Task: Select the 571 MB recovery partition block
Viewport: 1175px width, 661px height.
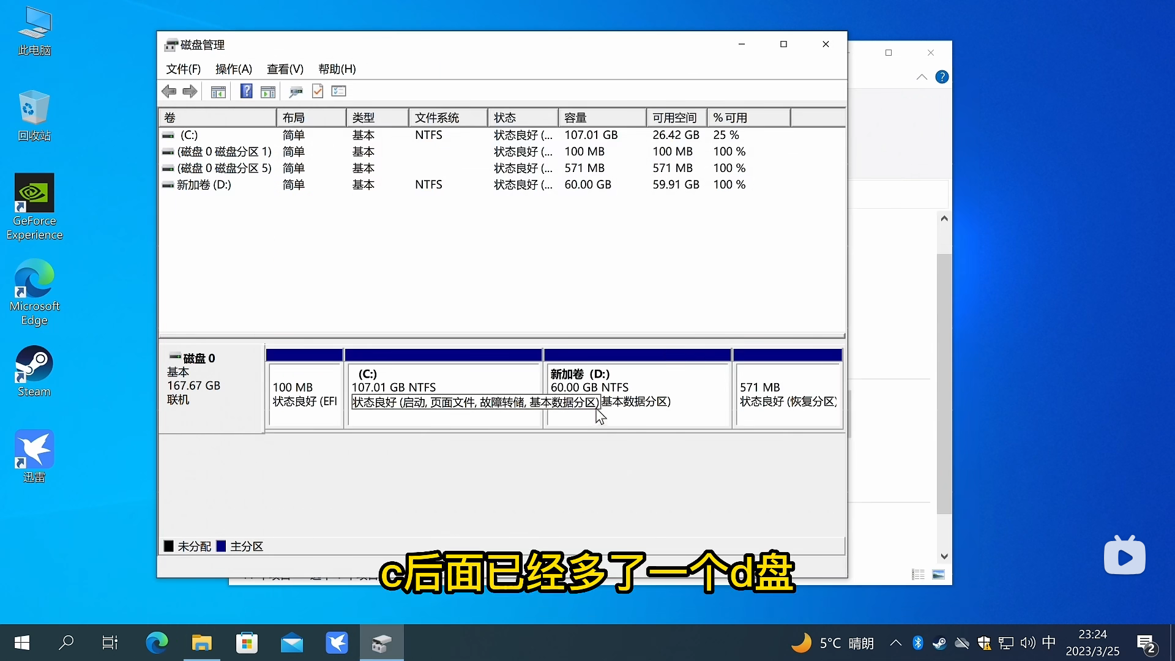Action: tap(787, 392)
